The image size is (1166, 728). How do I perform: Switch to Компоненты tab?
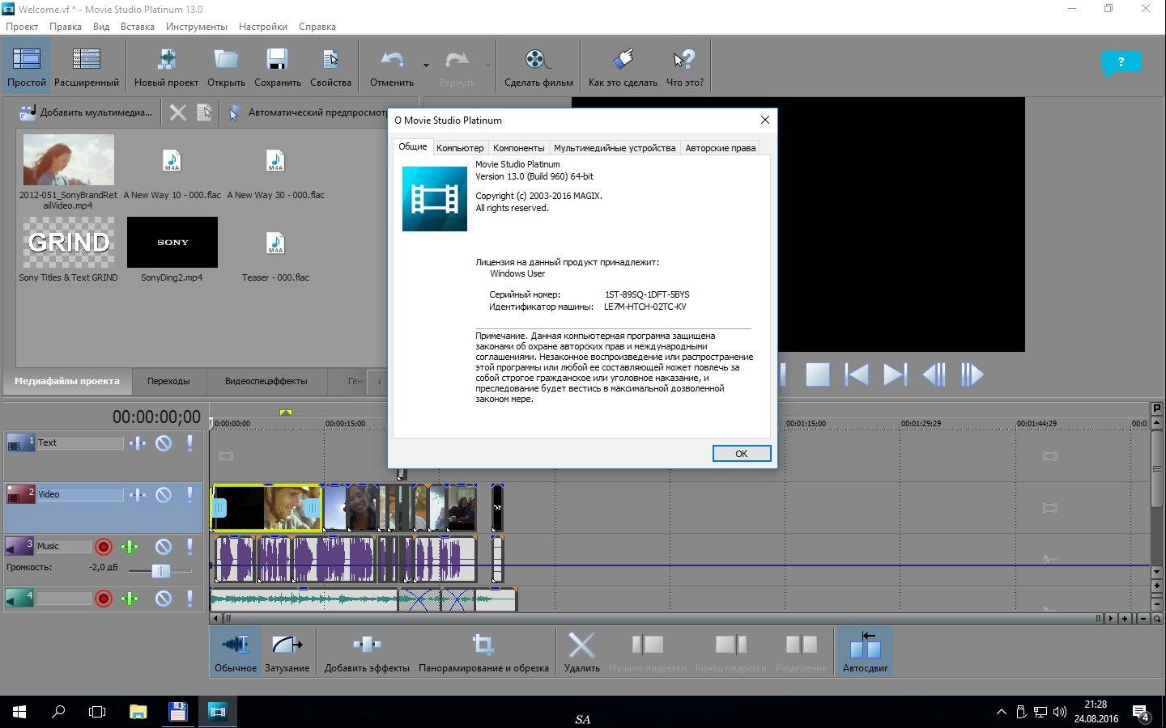click(x=518, y=148)
